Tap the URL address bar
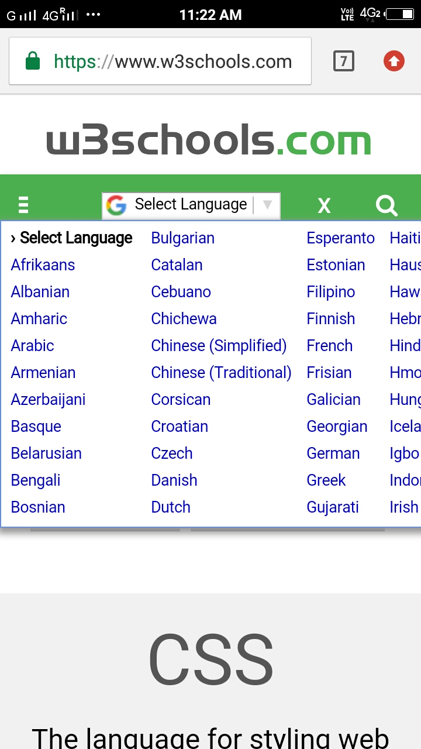Image resolution: width=421 pixels, height=749 pixels. pyautogui.click(x=160, y=61)
